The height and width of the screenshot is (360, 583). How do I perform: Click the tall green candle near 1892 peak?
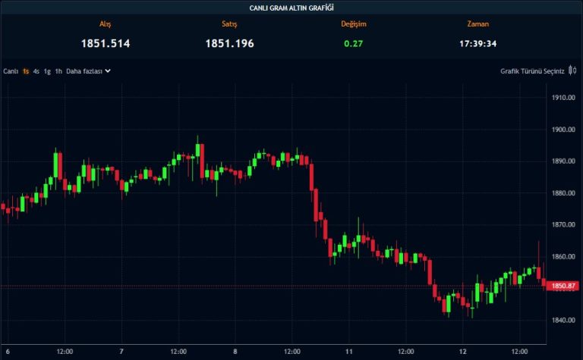click(57, 167)
